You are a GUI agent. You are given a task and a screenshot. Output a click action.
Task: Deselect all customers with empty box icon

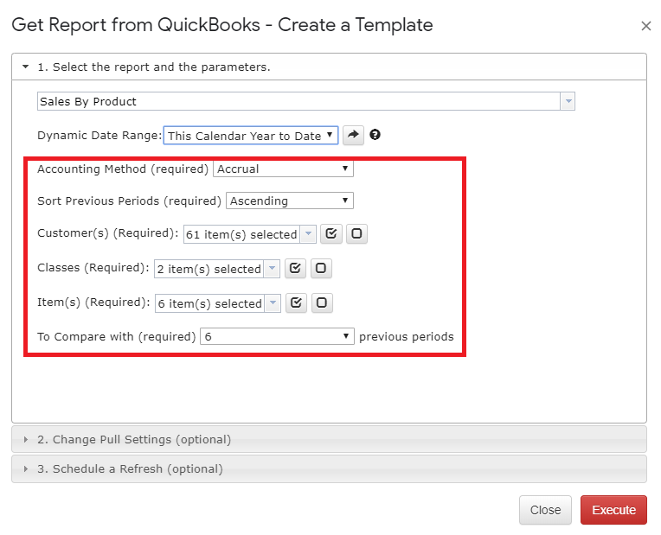[356, 234]
